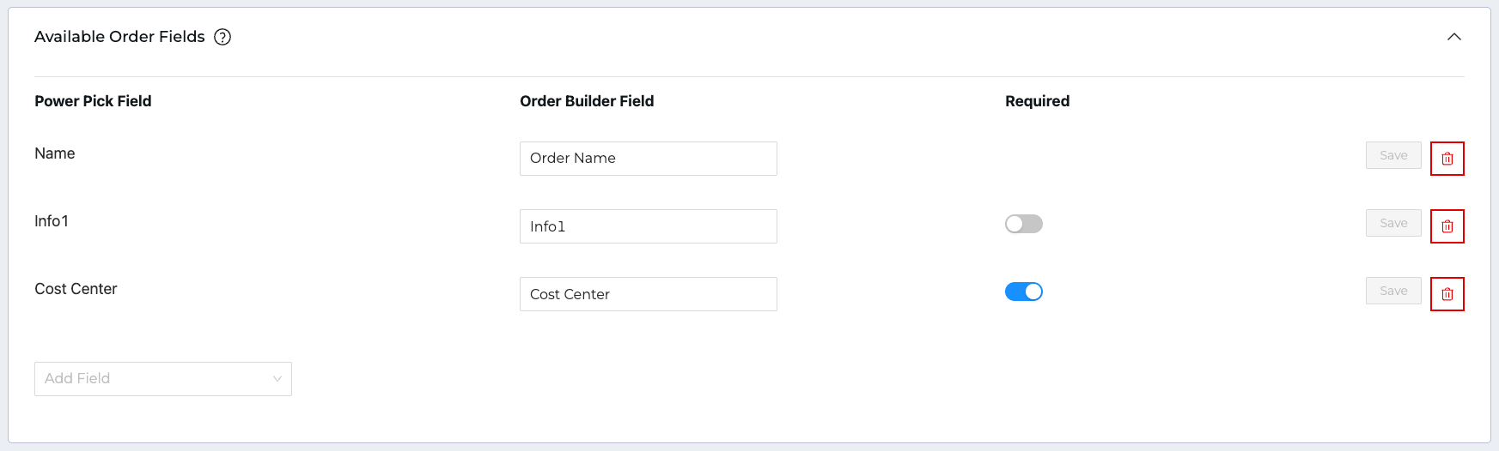Select the Info1 Power Pick label
The width and height of the screenshot is (1499, 451).
[52, 221]
